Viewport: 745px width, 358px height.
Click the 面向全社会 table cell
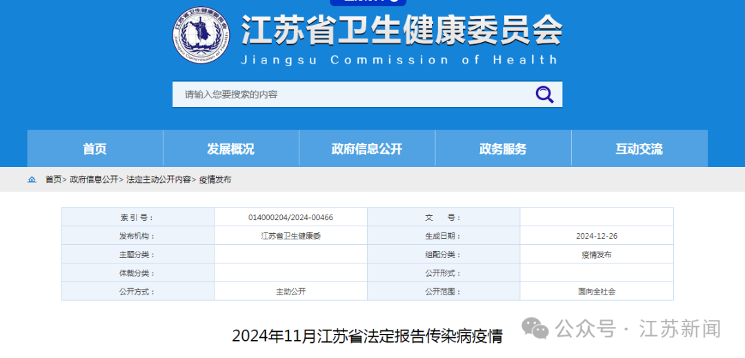(596, 292)
